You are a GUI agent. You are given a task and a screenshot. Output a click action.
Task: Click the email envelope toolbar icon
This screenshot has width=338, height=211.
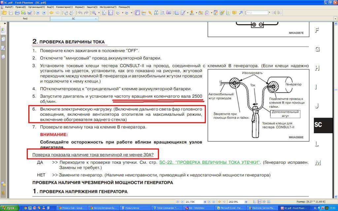(x=23, y=13)
